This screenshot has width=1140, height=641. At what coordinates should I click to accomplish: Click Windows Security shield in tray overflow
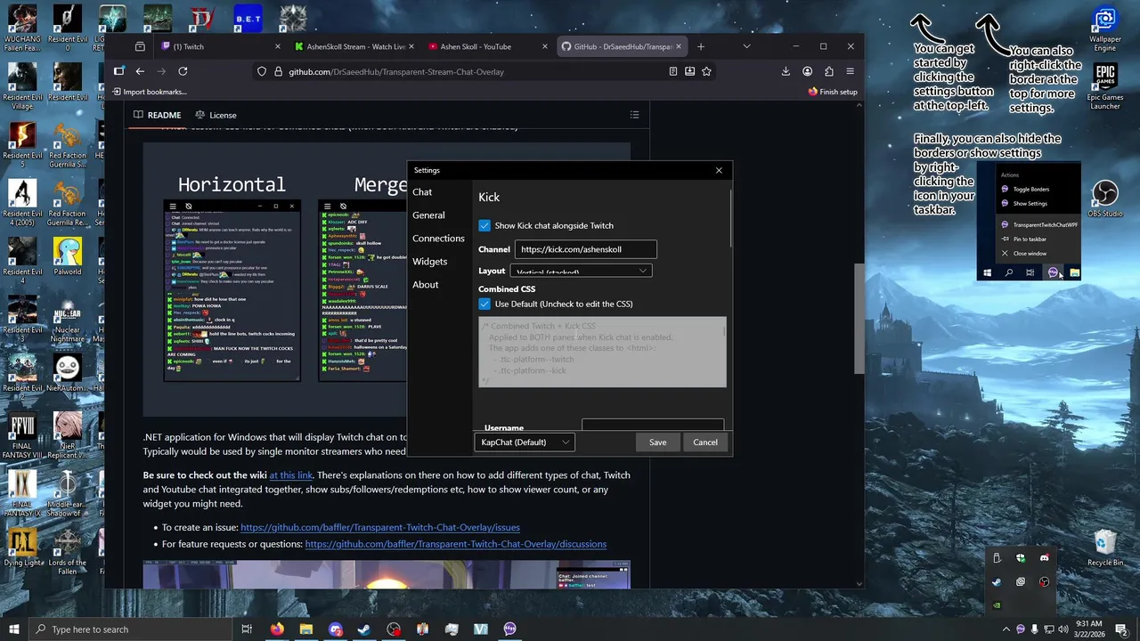(1021, 558)
